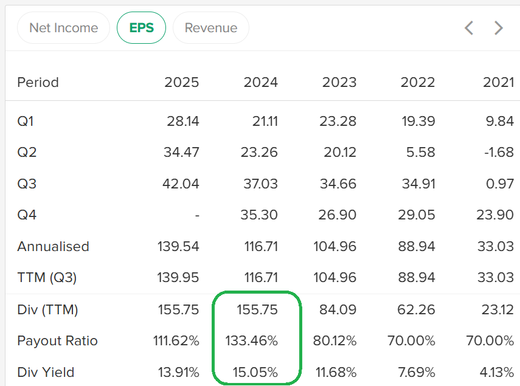
Task: Click the Annualised row label
Action: click(x=53, y=247)
